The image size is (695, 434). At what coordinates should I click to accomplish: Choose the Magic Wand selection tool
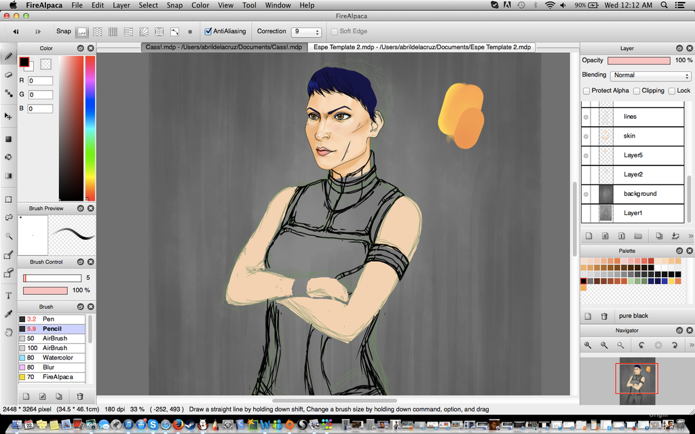(x=9, y=236)
